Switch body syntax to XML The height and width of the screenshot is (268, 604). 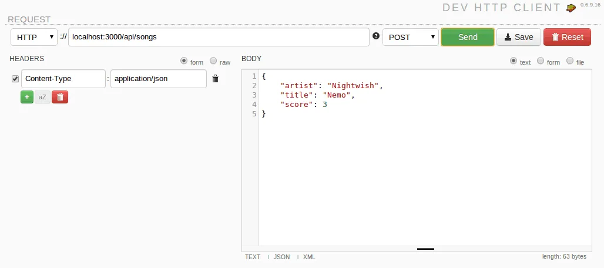309,257
